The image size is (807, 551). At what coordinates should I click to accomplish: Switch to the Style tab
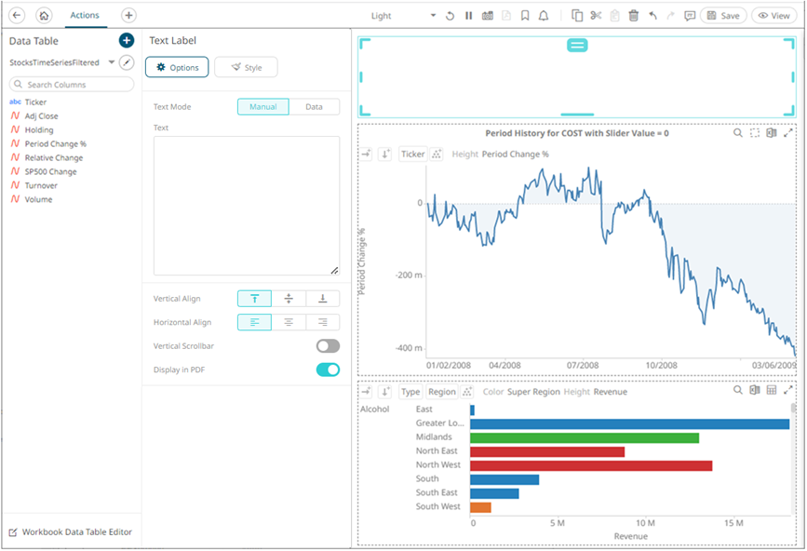(246, 68)
